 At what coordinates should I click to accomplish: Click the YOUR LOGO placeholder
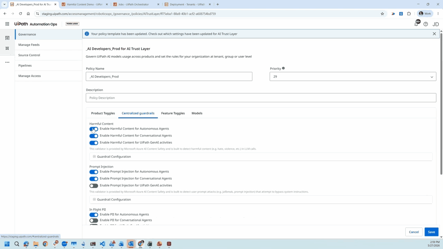(72, 24)
